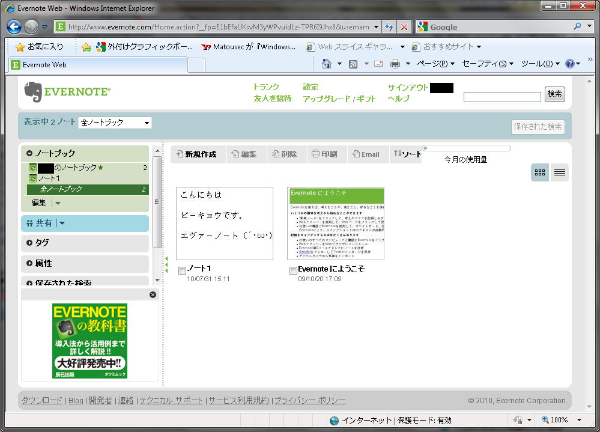This screenshot has height=432, width=600.
Task: Click the panel collapse green arrows
Action: coord(166,265)
